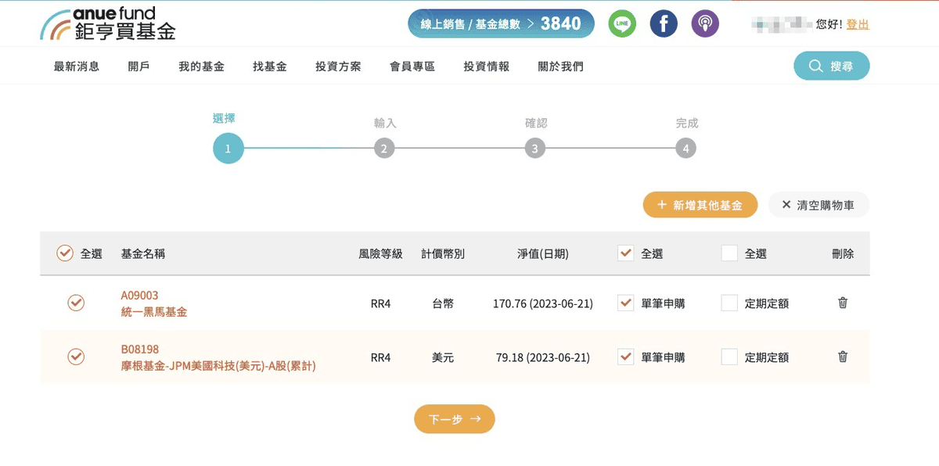Image resolution: width=939 pixels, height=466 pixels.
Task: Open the 開戶 menu
Action: [139, 66]
